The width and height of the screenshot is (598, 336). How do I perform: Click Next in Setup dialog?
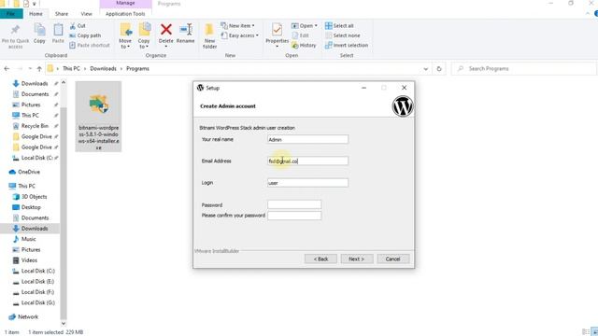357,259
